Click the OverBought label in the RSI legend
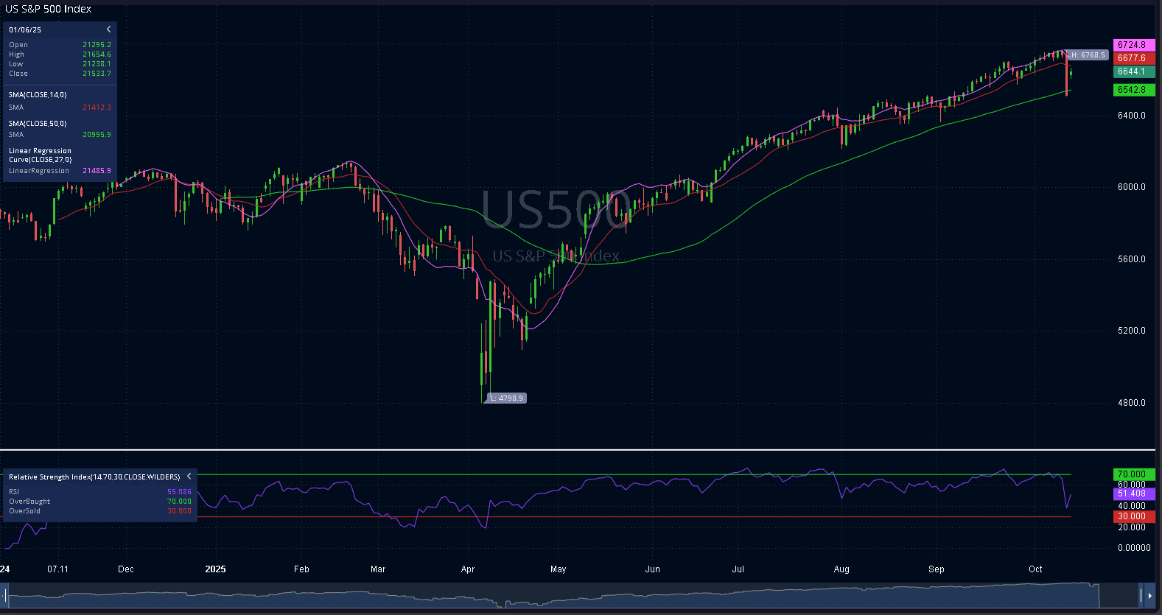 click(29, 502)
